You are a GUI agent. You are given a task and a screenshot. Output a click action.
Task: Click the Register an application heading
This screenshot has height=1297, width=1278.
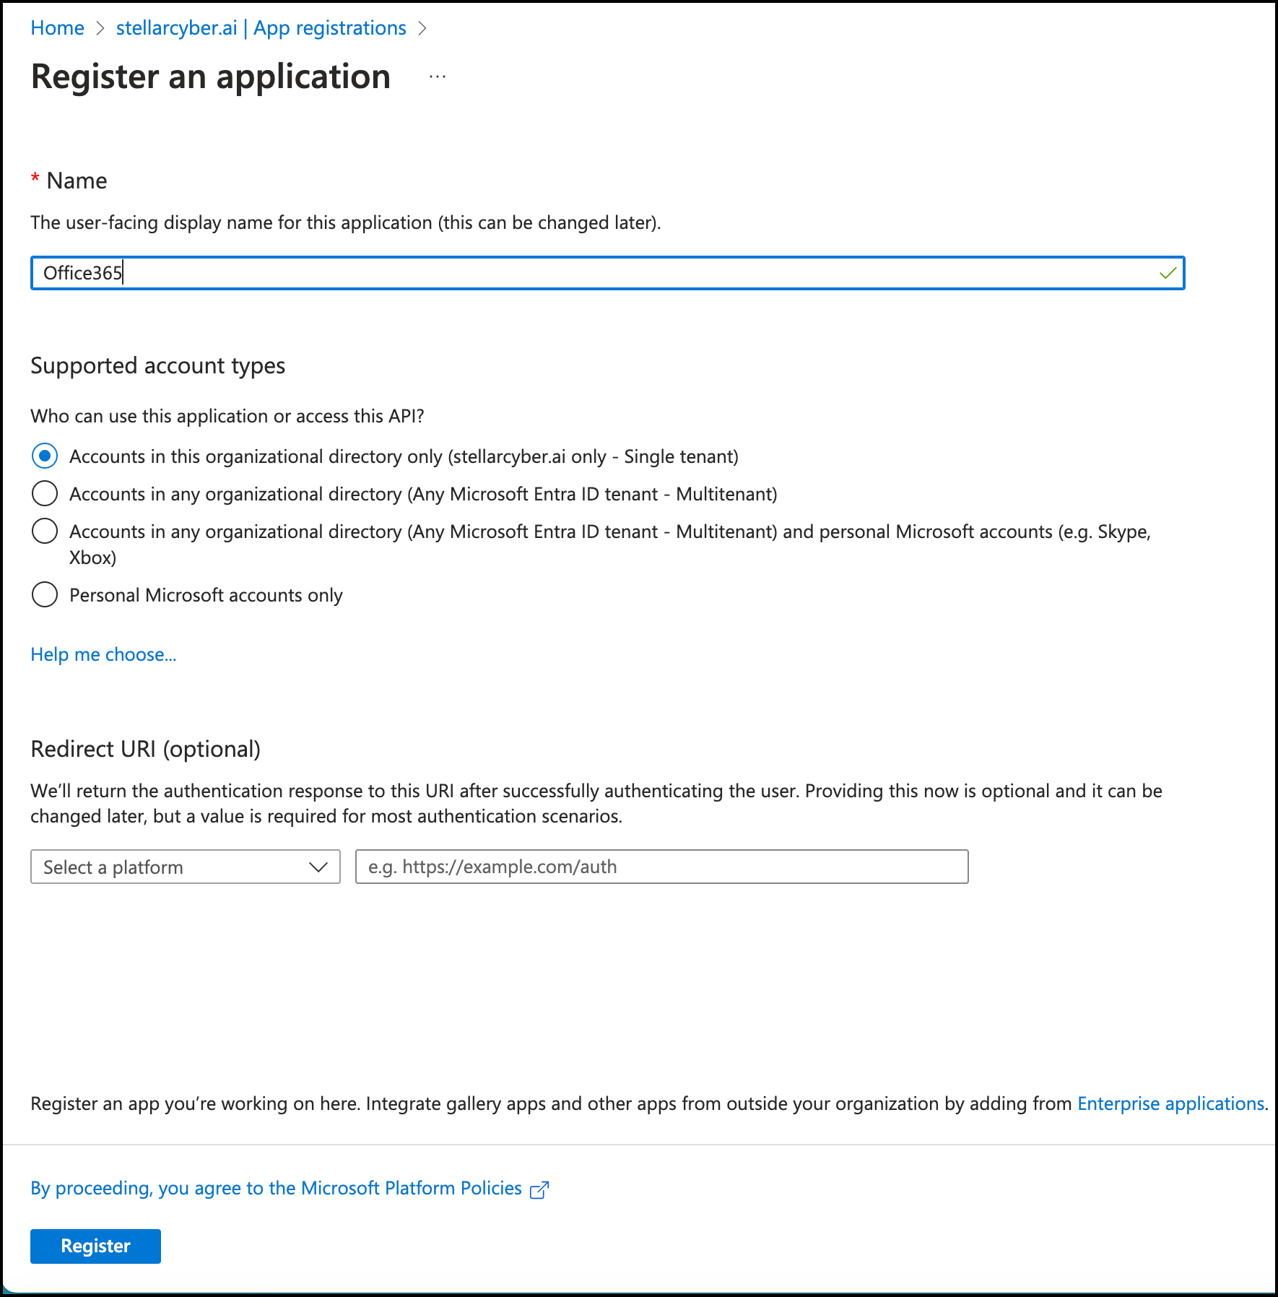click(x=211, y=77)
